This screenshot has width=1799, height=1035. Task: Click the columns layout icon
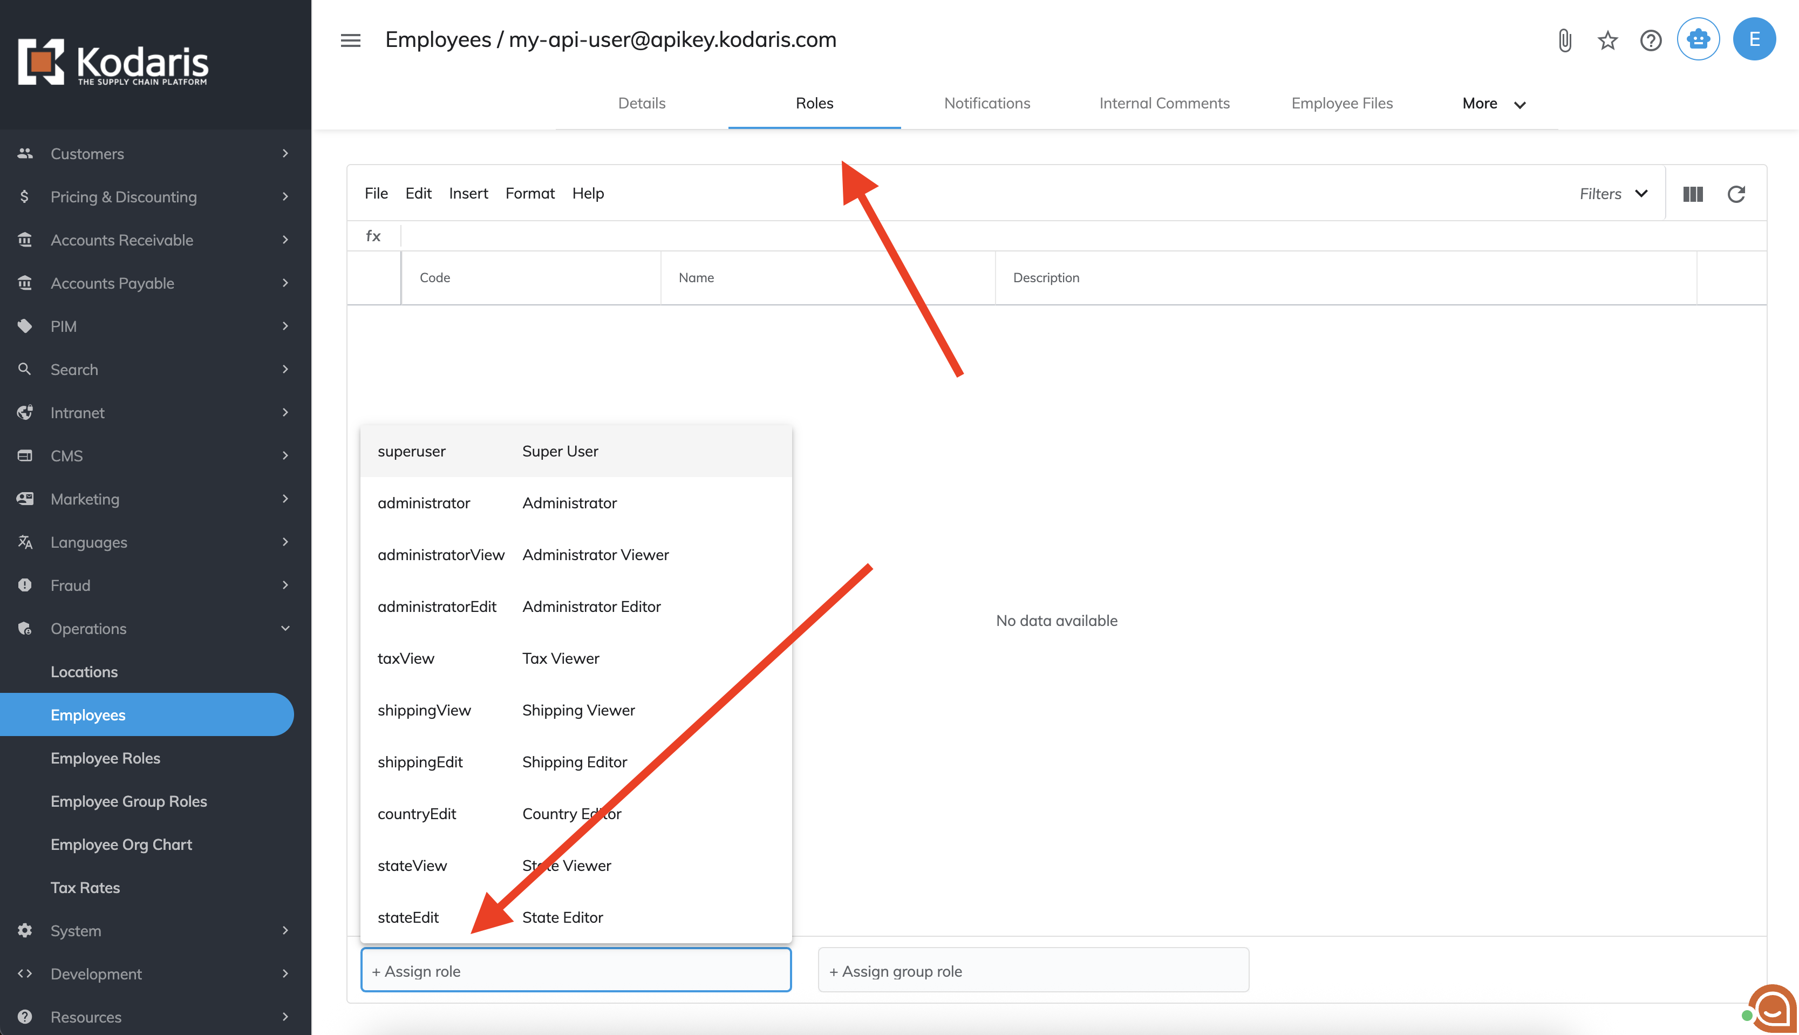pos(1692,194)
